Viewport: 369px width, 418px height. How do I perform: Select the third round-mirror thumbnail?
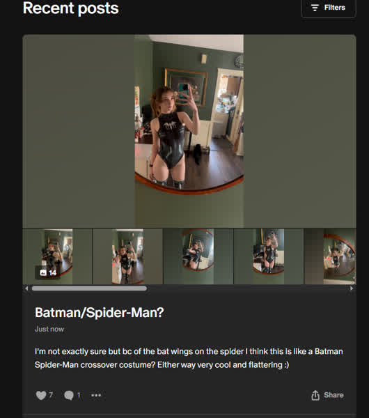[198, 256]
